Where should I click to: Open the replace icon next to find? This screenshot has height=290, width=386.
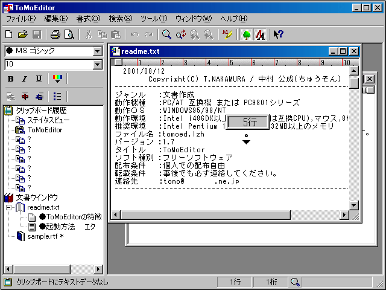click(x=181, y=34)
